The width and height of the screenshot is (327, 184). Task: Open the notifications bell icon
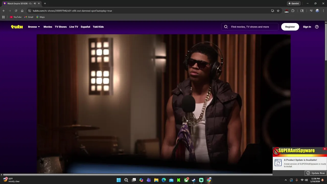[323, 180]
